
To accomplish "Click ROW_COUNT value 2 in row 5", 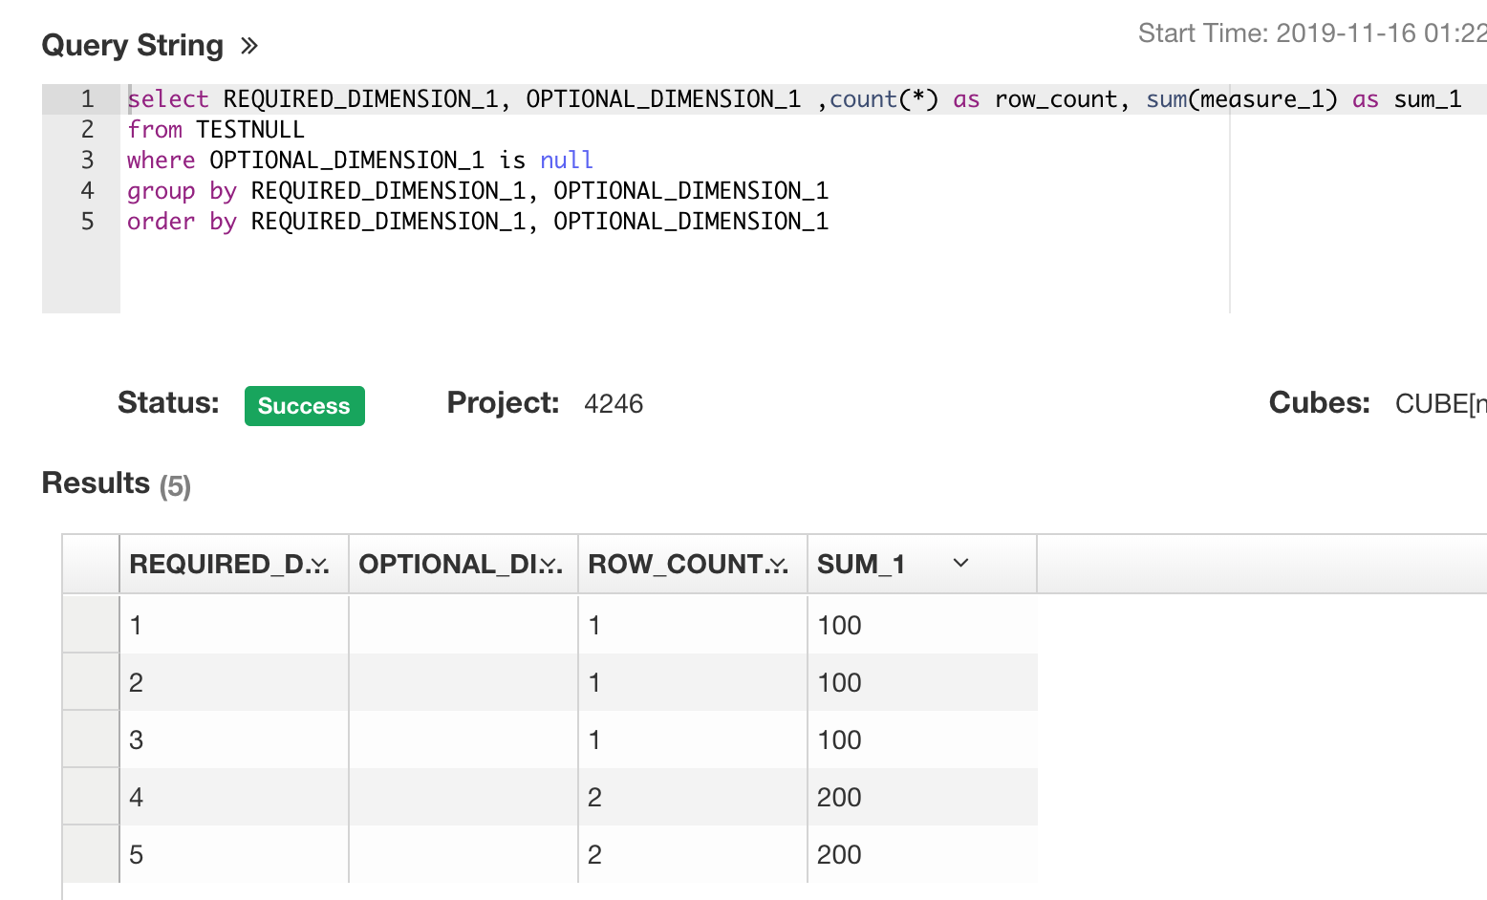I will pos(594,854).
